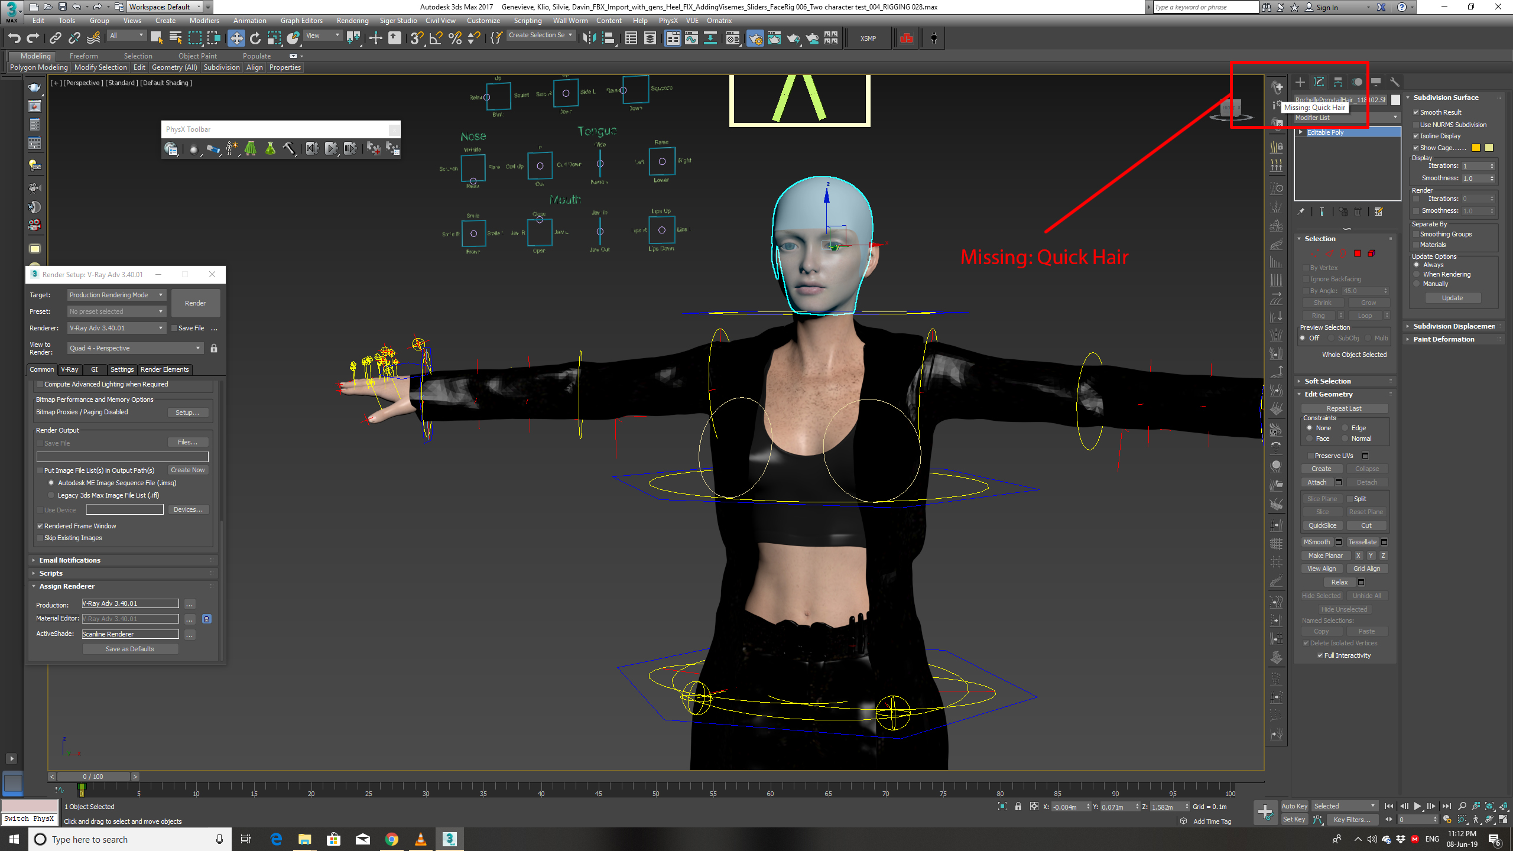Switch to the V-Ray tab
The height and width of the screenshot is (851, 1513).
click(x=70, y=369)
